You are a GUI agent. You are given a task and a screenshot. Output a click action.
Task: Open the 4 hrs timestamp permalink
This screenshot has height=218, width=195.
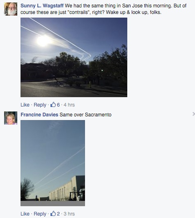(x=69, y=104)
